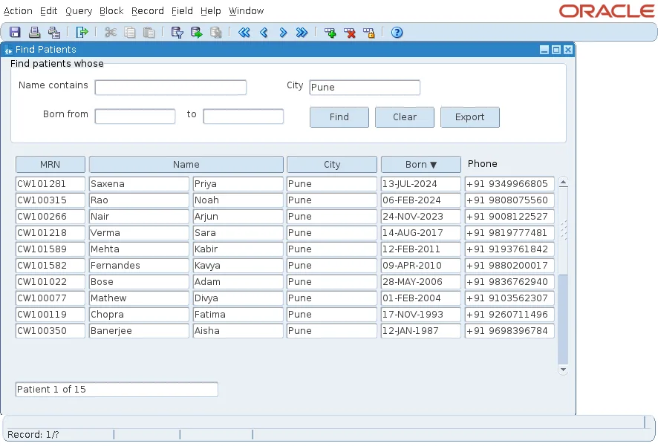This screenshot has height=446, width=658.
Task: Click the City cell in Fernandes row
Action: pos(332,266)
